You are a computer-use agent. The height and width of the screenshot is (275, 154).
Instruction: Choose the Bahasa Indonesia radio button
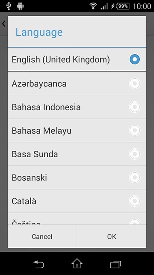[135, 107]
